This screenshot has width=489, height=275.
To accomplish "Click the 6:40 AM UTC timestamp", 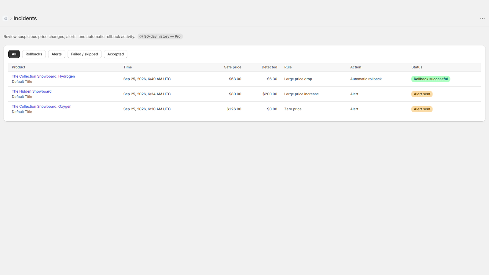I will click(147, 79).
